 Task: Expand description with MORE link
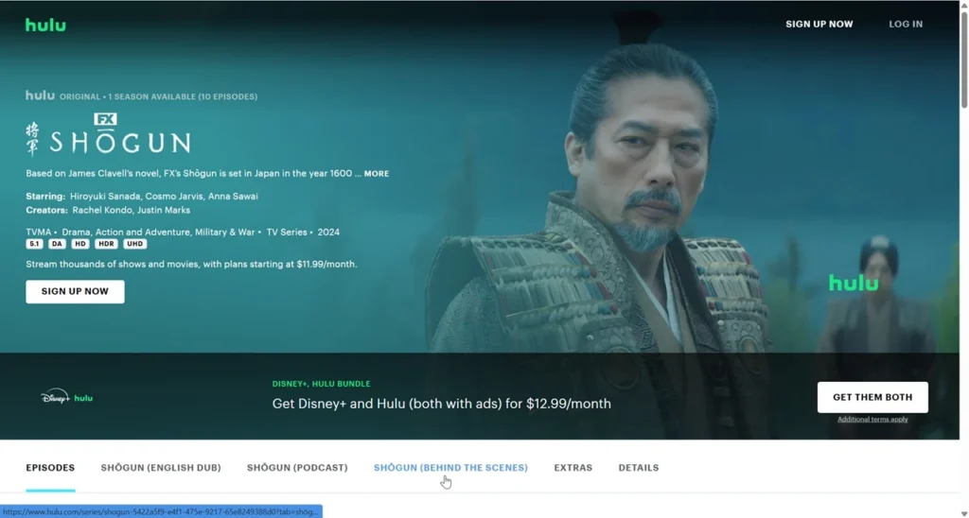click(x=377, y=174)
